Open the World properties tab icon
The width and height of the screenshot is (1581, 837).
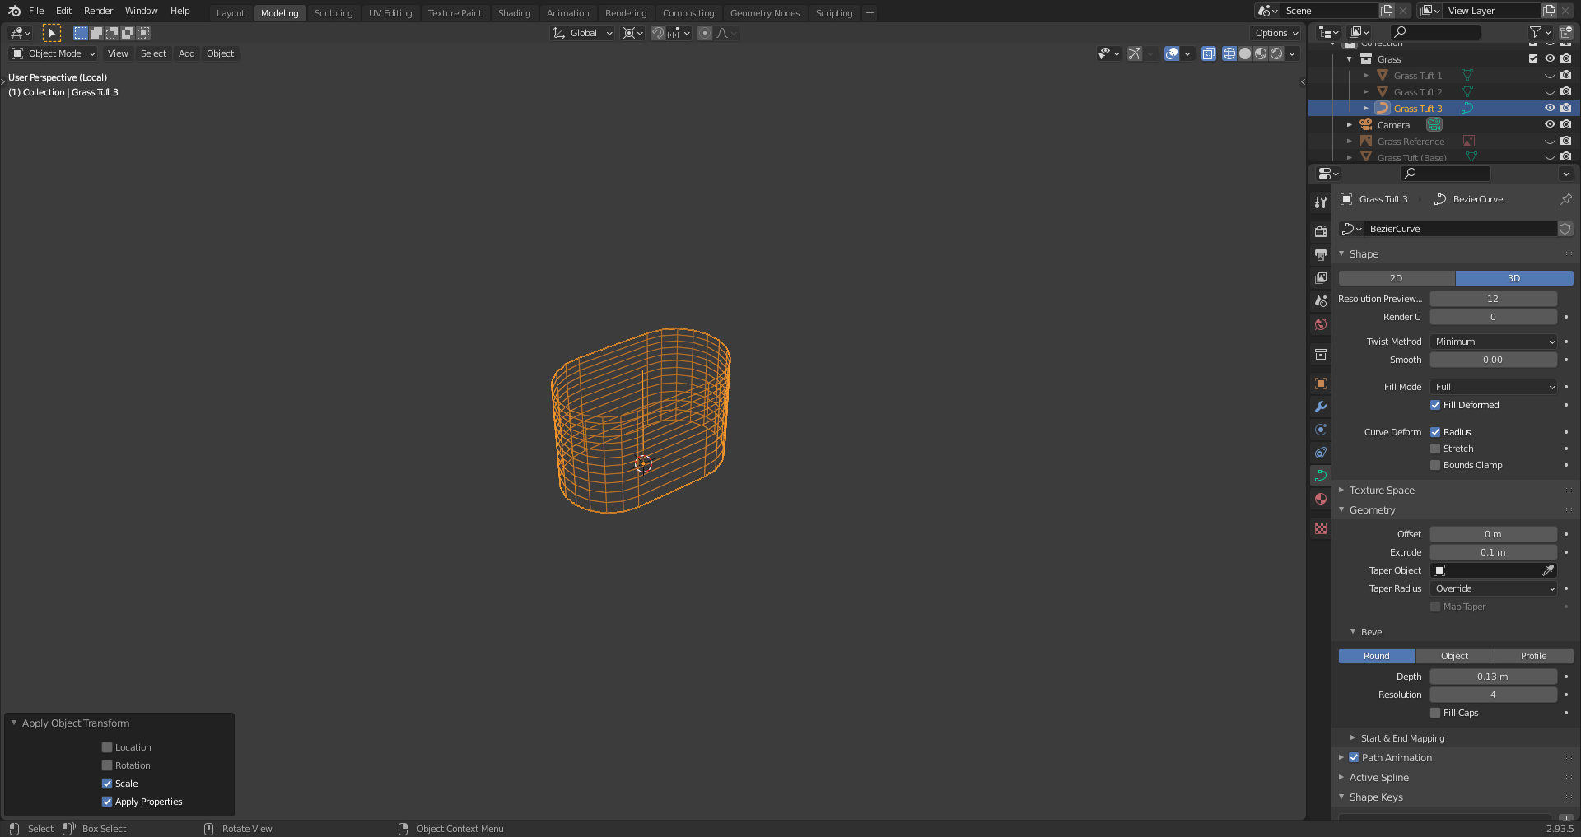click(1321, 324)
